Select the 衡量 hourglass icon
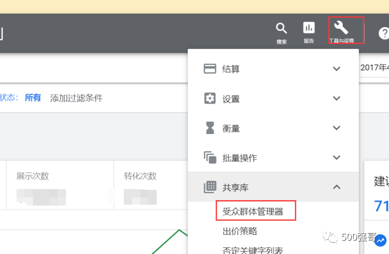The height and width of the screenshot is (254, 389). [x=210, y=128]
